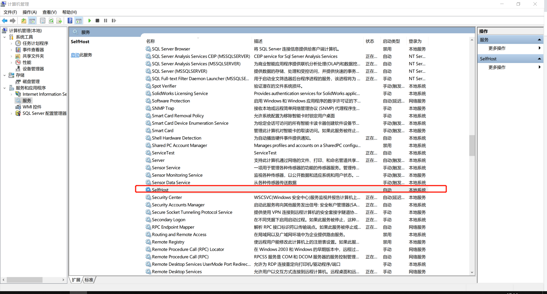Click the export list icon

59,20
